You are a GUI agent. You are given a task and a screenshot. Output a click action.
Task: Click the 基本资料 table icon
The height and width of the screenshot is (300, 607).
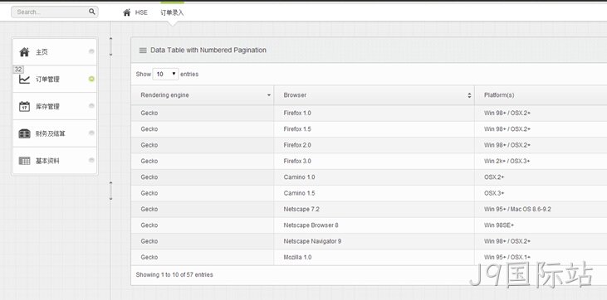24,161
